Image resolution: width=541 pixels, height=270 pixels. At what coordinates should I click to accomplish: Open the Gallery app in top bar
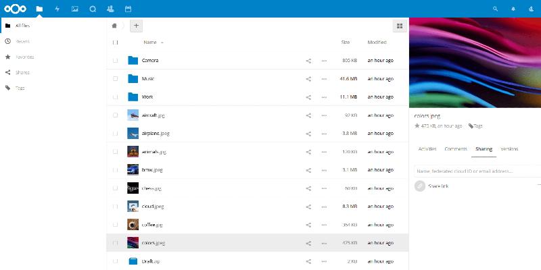75,9
